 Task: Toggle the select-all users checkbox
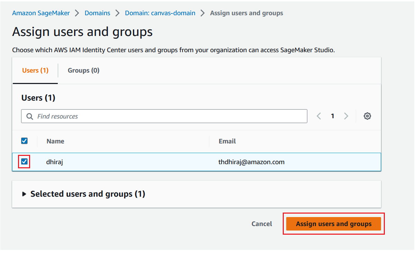pyautogui.click(x=25, y=141)
